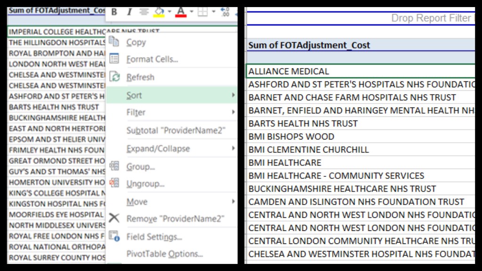Choose Copy from context menu

[x=136, y=42]
